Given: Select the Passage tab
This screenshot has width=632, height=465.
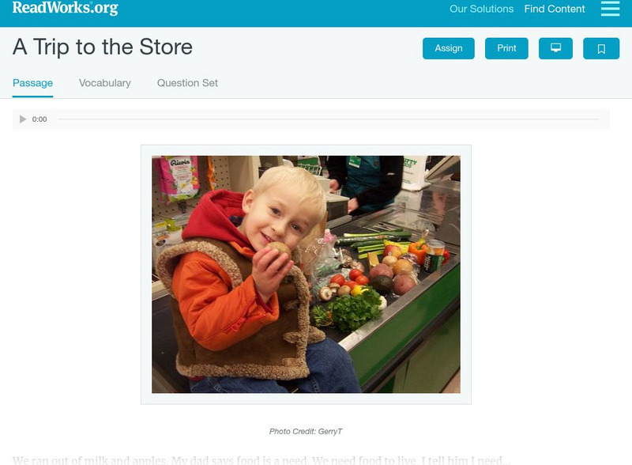Looking at the screenshot, I should [32, 83].
